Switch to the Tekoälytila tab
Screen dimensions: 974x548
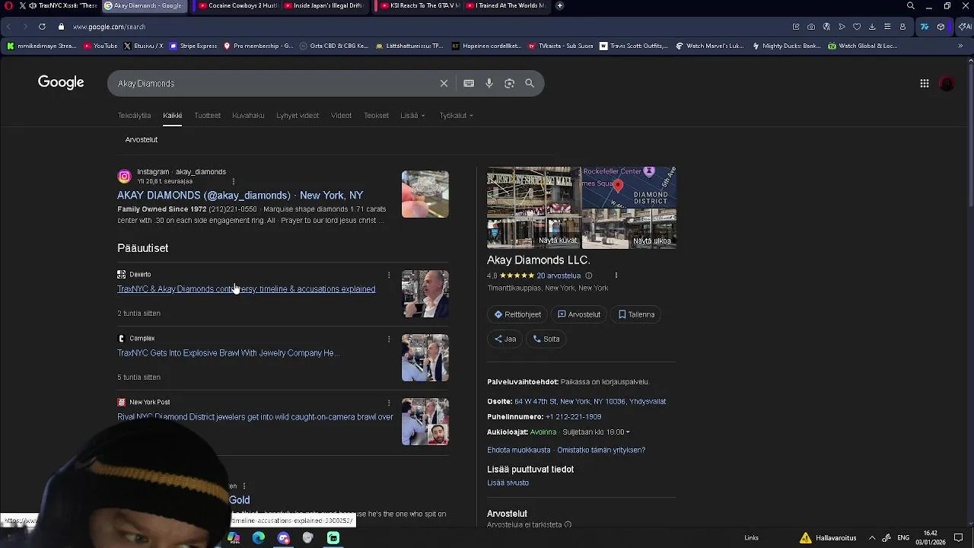click(134, 116)
